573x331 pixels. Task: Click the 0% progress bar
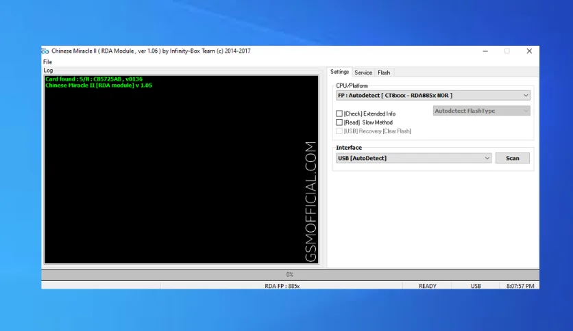(x=290, y=274)
